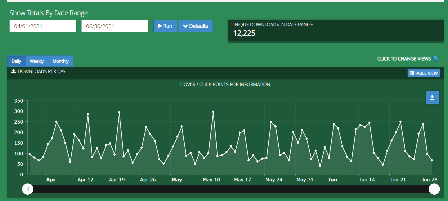Click the 350 y-axis label
448x201 pixels.
pyautogui.click(x=18, y=101)
